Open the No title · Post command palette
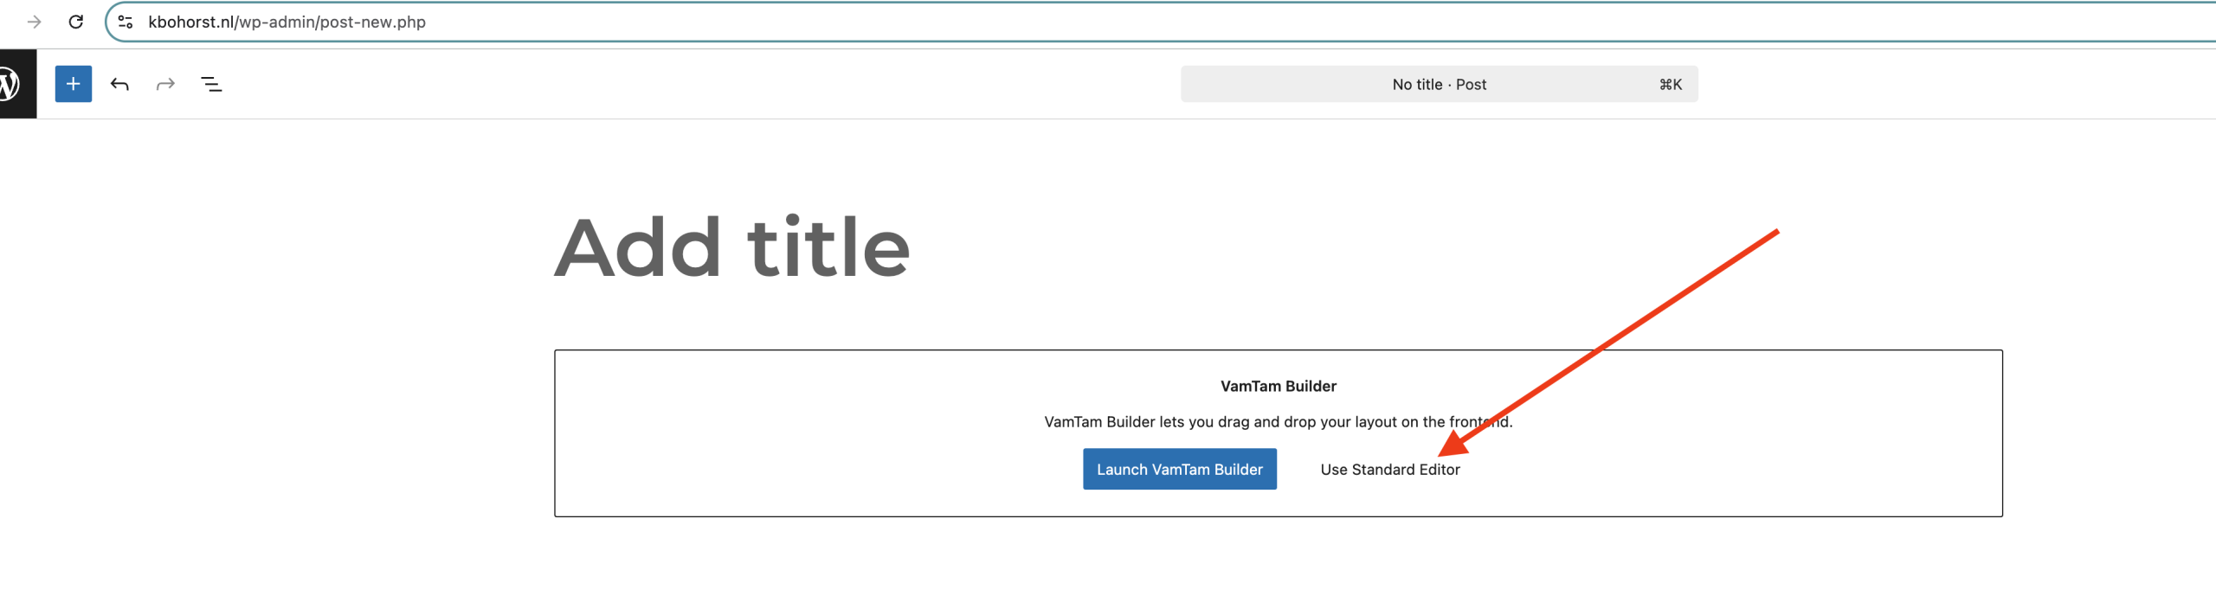The height and width of the screenshot is (615, 2216). pos(1439,84)
